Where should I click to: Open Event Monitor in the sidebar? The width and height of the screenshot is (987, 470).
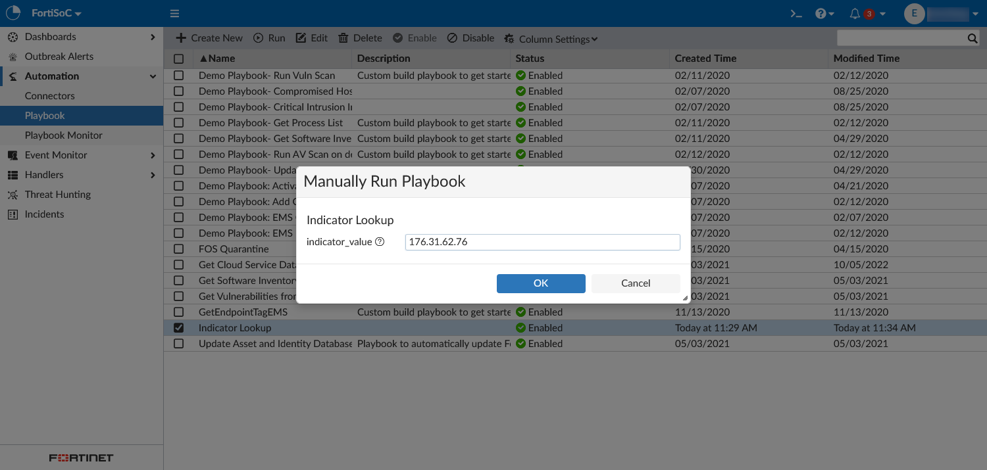coord(56,155)
